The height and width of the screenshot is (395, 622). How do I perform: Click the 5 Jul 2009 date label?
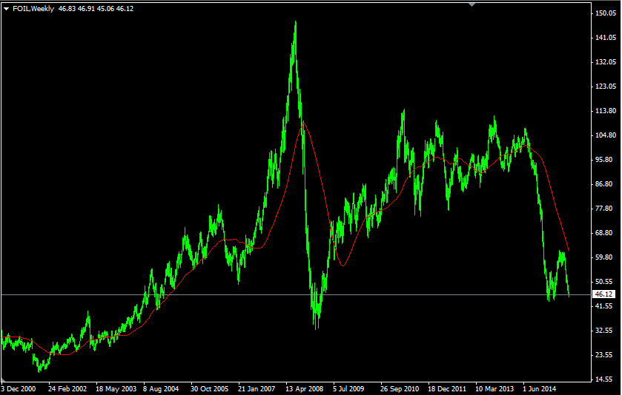point(348,388)
